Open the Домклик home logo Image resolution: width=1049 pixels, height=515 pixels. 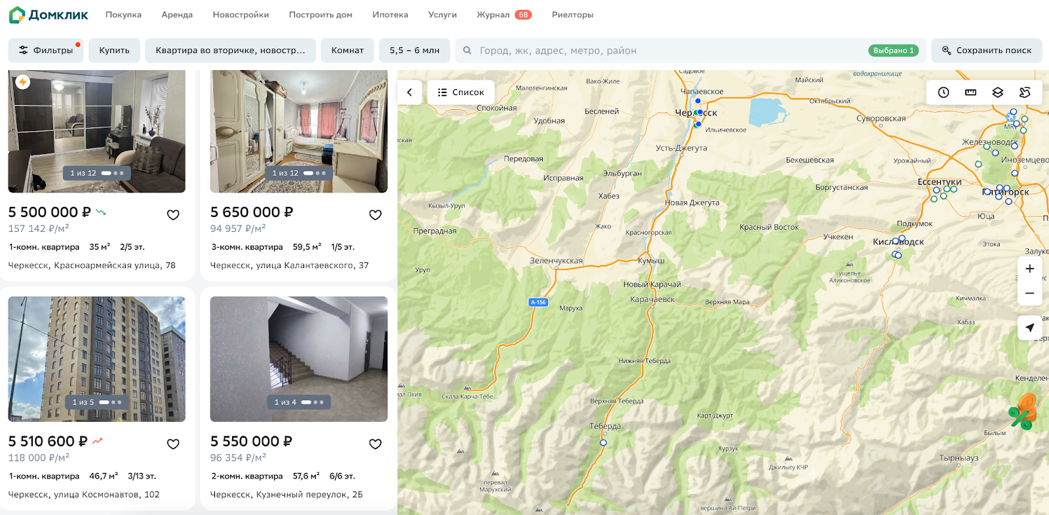pyautogui.click(x=49, y=14)
